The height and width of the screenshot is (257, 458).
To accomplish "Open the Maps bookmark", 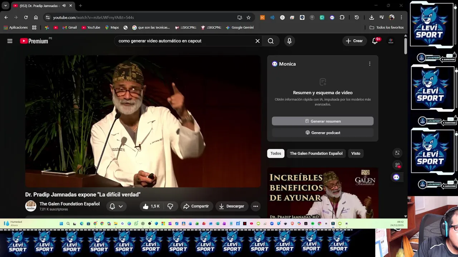I will point(112,27).
